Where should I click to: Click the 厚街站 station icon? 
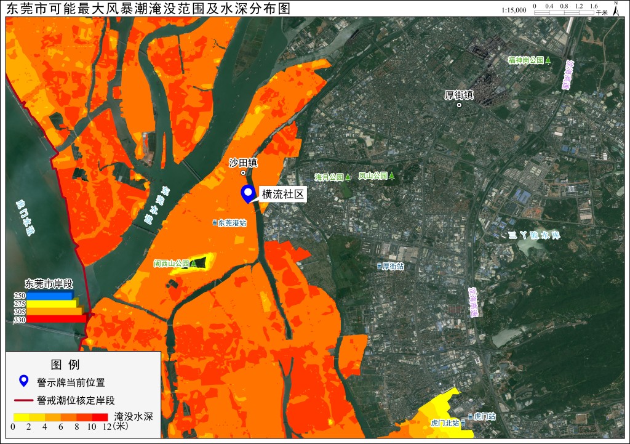(x=379, y=266)
